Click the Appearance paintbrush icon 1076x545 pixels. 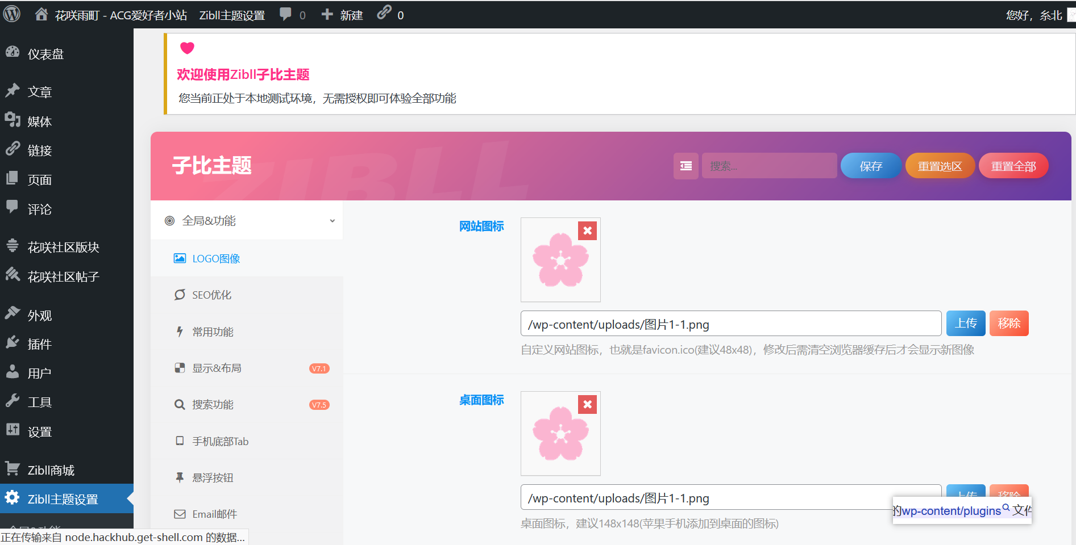click(x=13, y=313)
